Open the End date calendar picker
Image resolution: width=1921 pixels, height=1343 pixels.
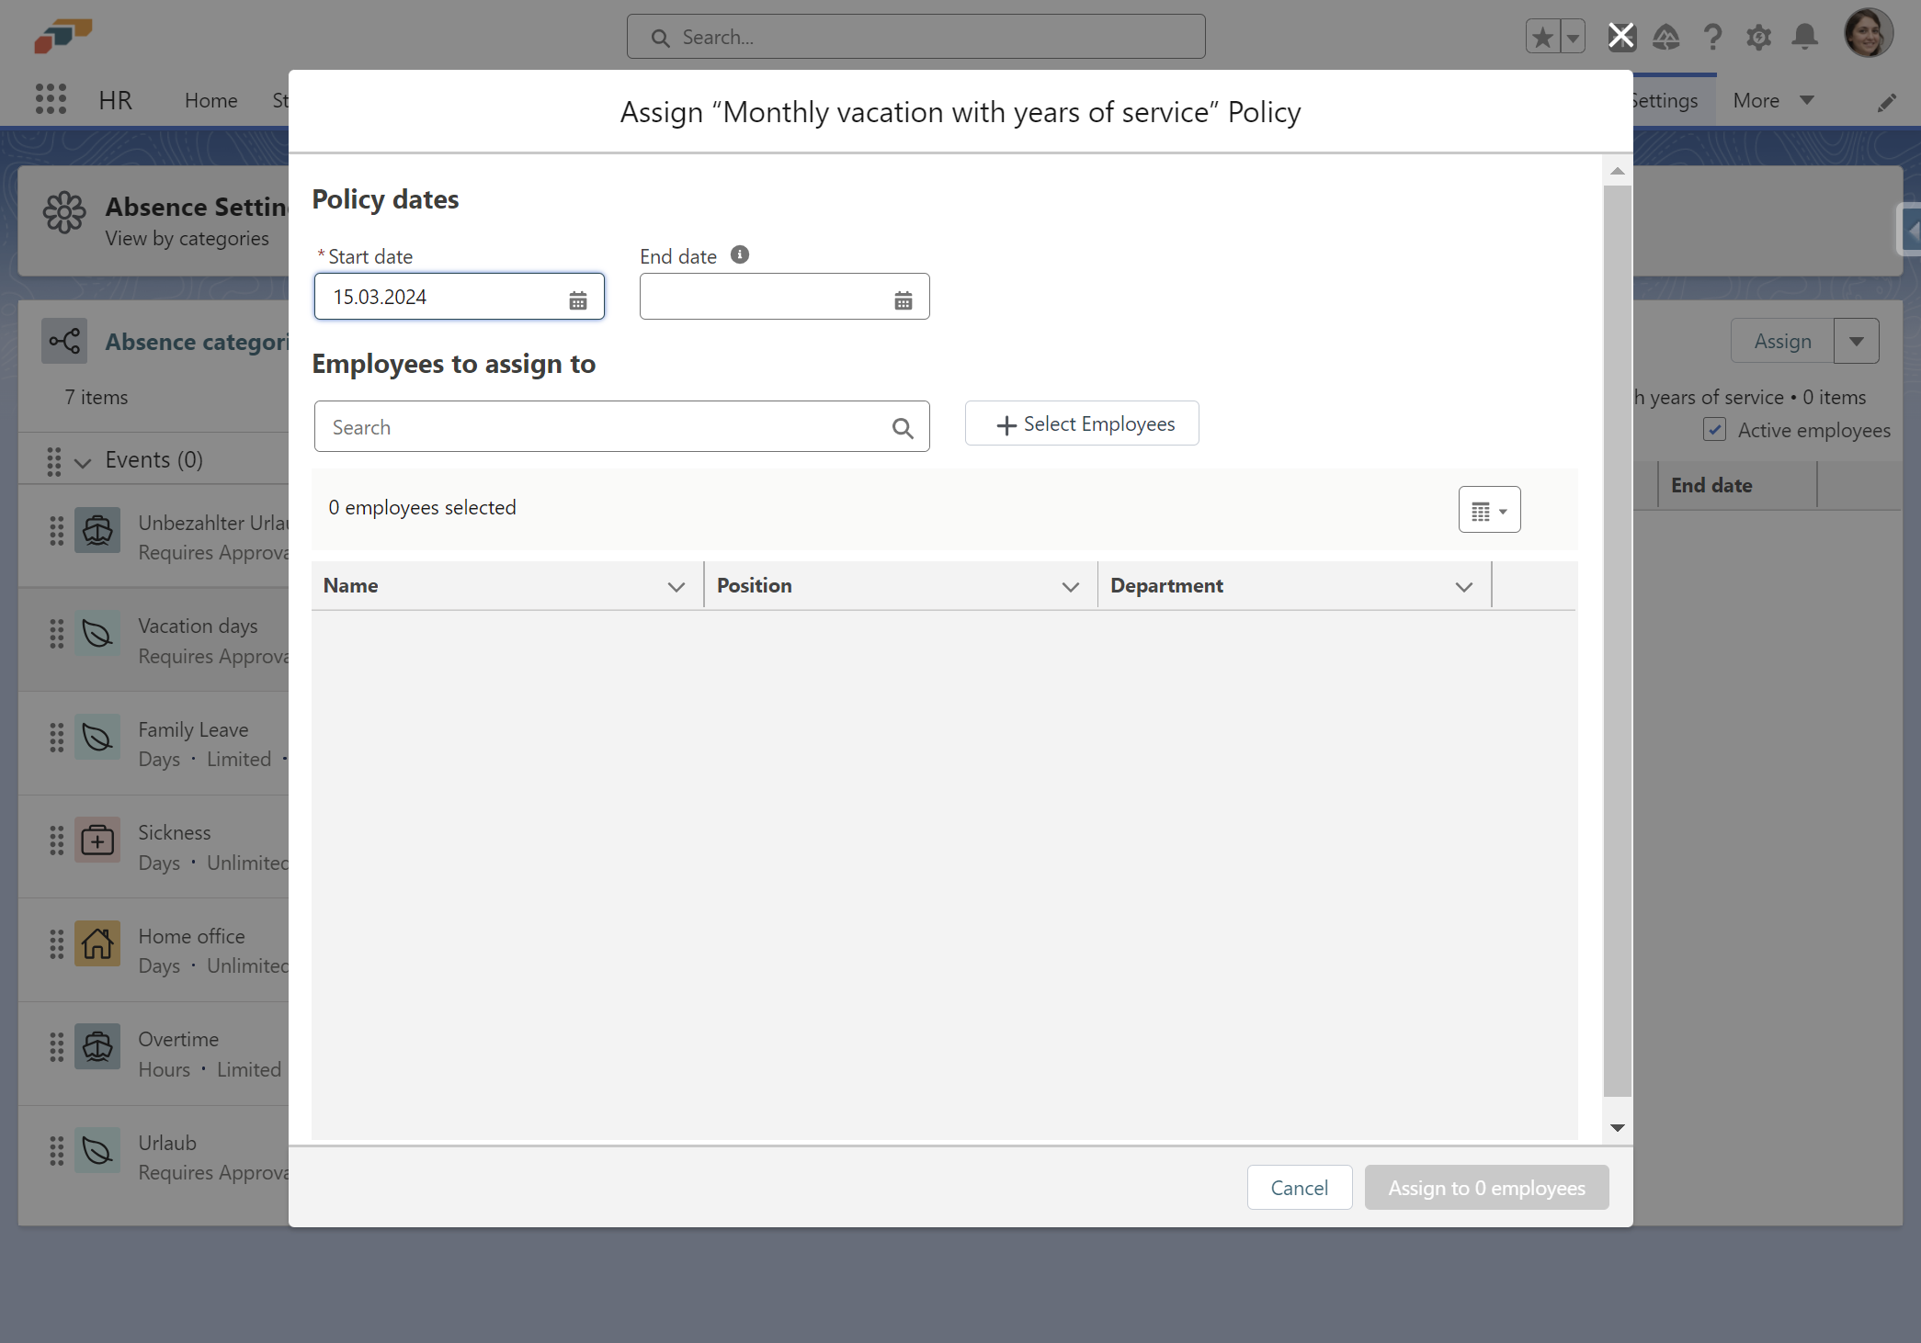coord(903,299)
